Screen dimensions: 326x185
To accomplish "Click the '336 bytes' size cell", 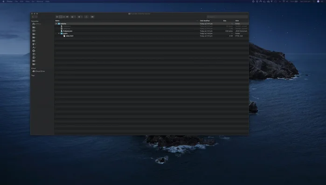I will point(229,31).
